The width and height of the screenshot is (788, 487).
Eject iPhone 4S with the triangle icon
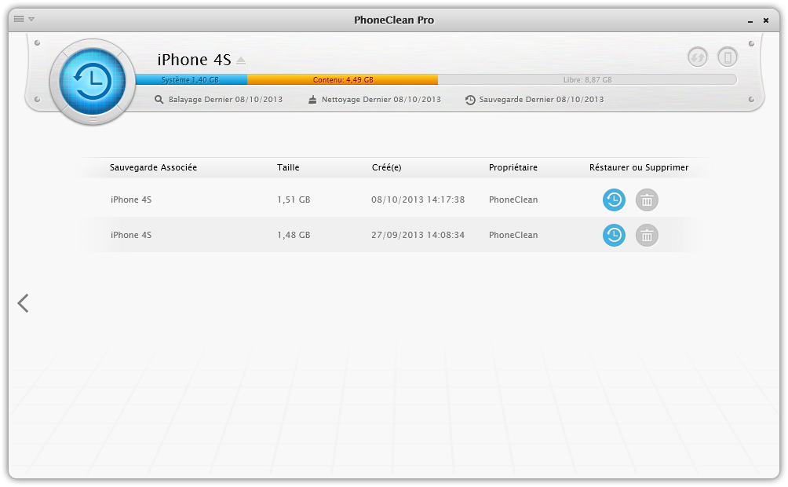click(x=241, y=60)
